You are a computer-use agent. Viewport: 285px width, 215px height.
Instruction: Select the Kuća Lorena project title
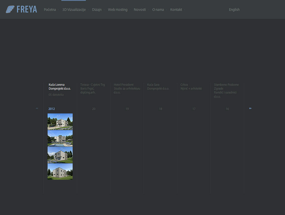pos(56,85)
